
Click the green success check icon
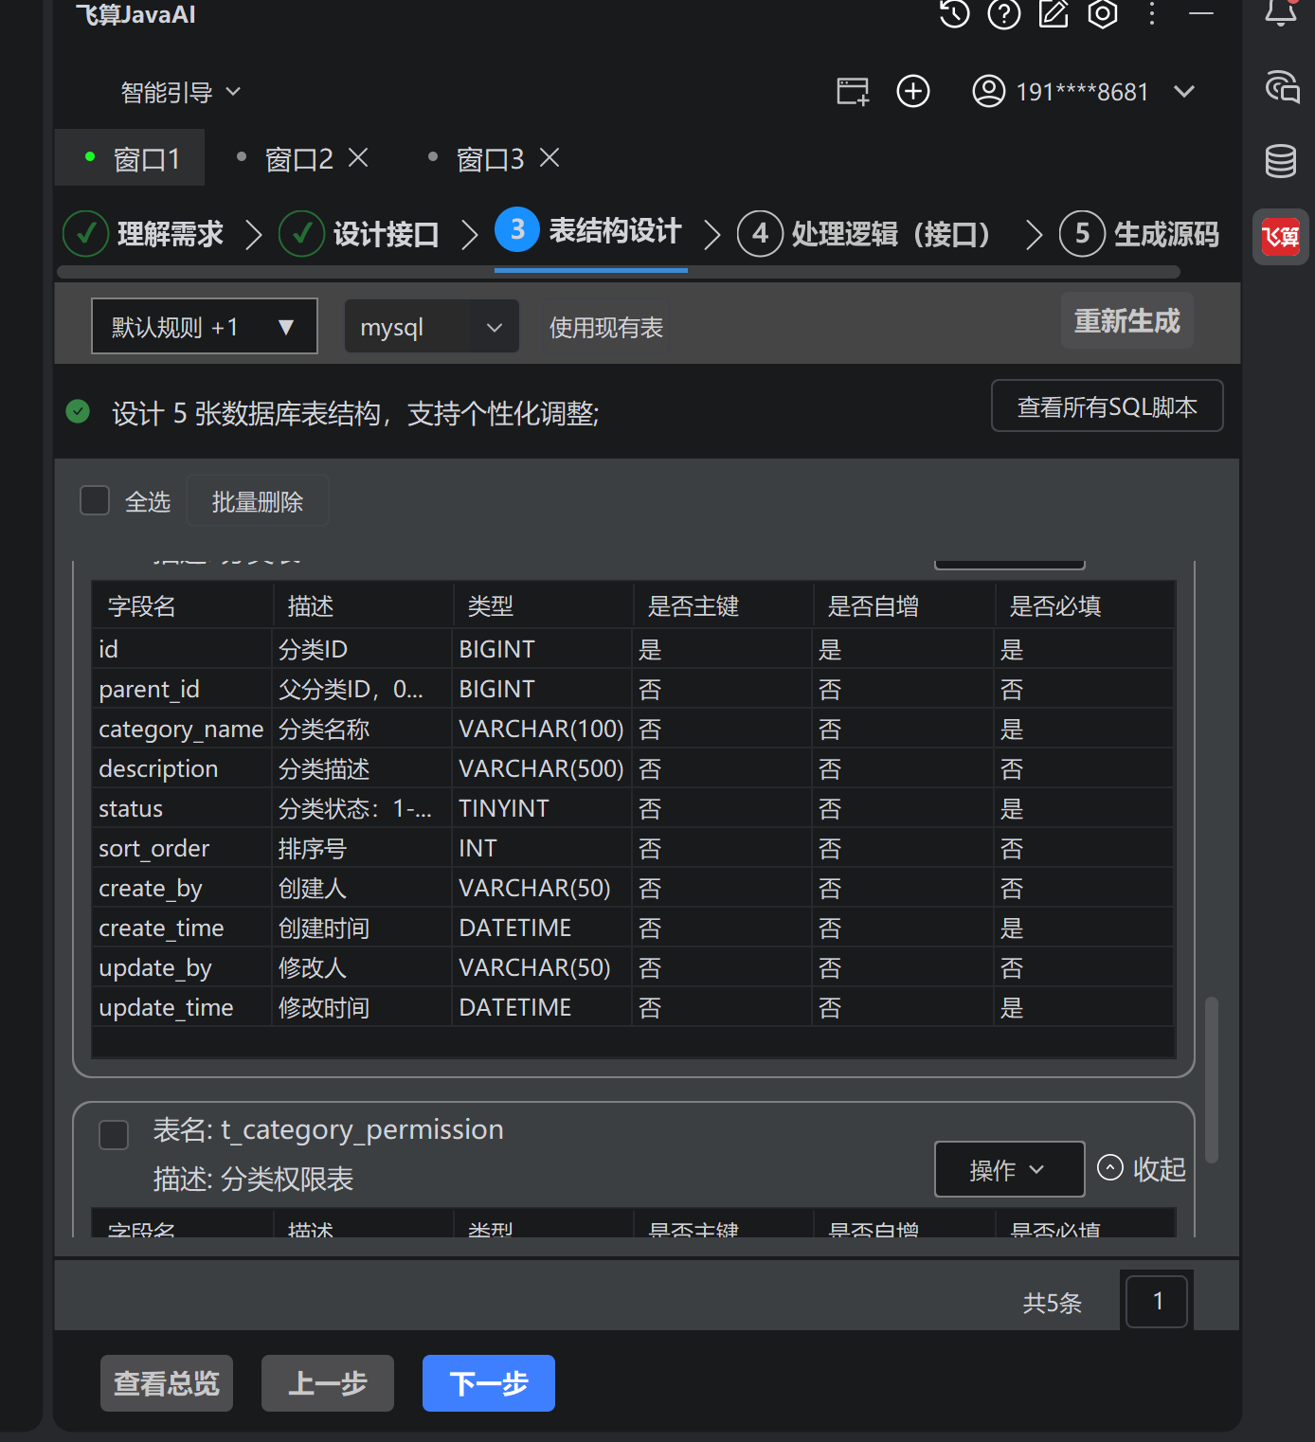[x=78, y=411]
